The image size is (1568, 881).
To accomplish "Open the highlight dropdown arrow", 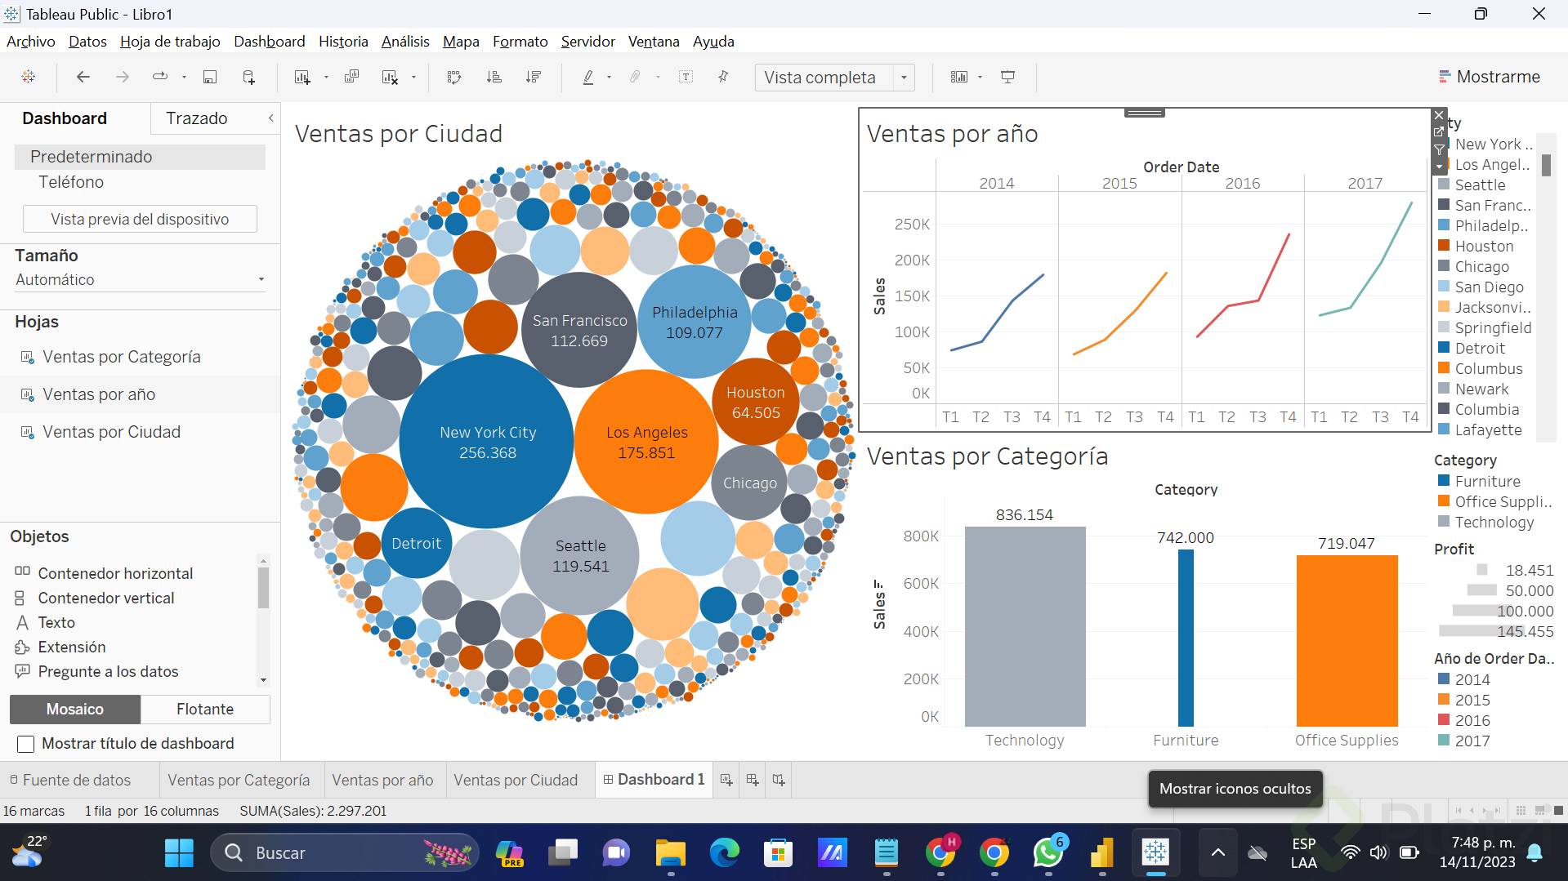I will [x=609, y=77].
